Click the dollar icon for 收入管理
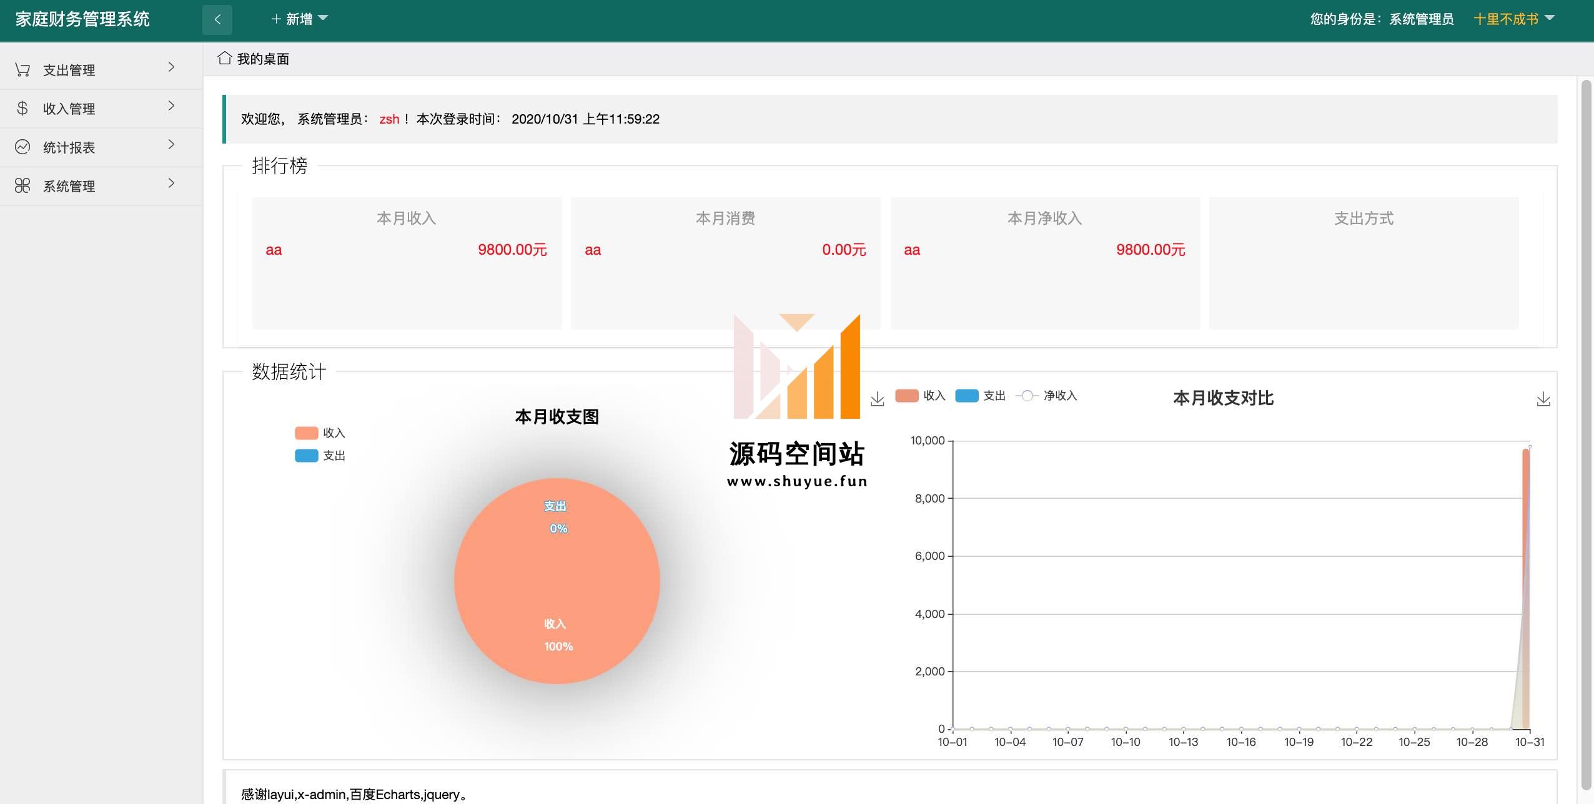Viewport: 1594px width, 804px height. tap(22, 109)
